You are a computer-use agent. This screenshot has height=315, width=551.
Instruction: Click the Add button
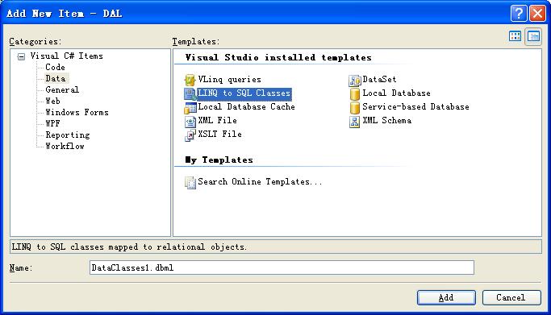click(446, 297)
